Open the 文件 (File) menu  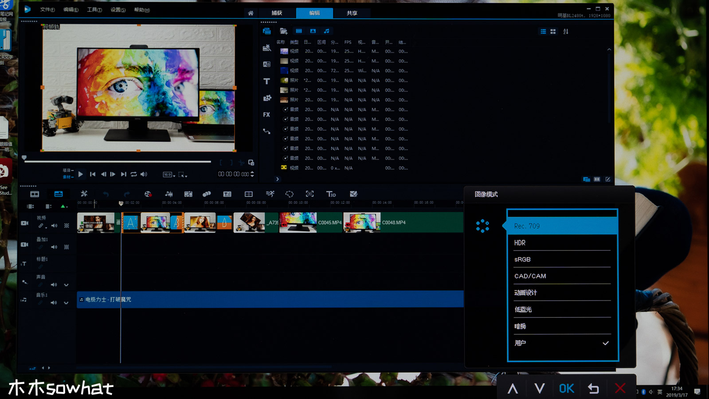coord(47,10)
